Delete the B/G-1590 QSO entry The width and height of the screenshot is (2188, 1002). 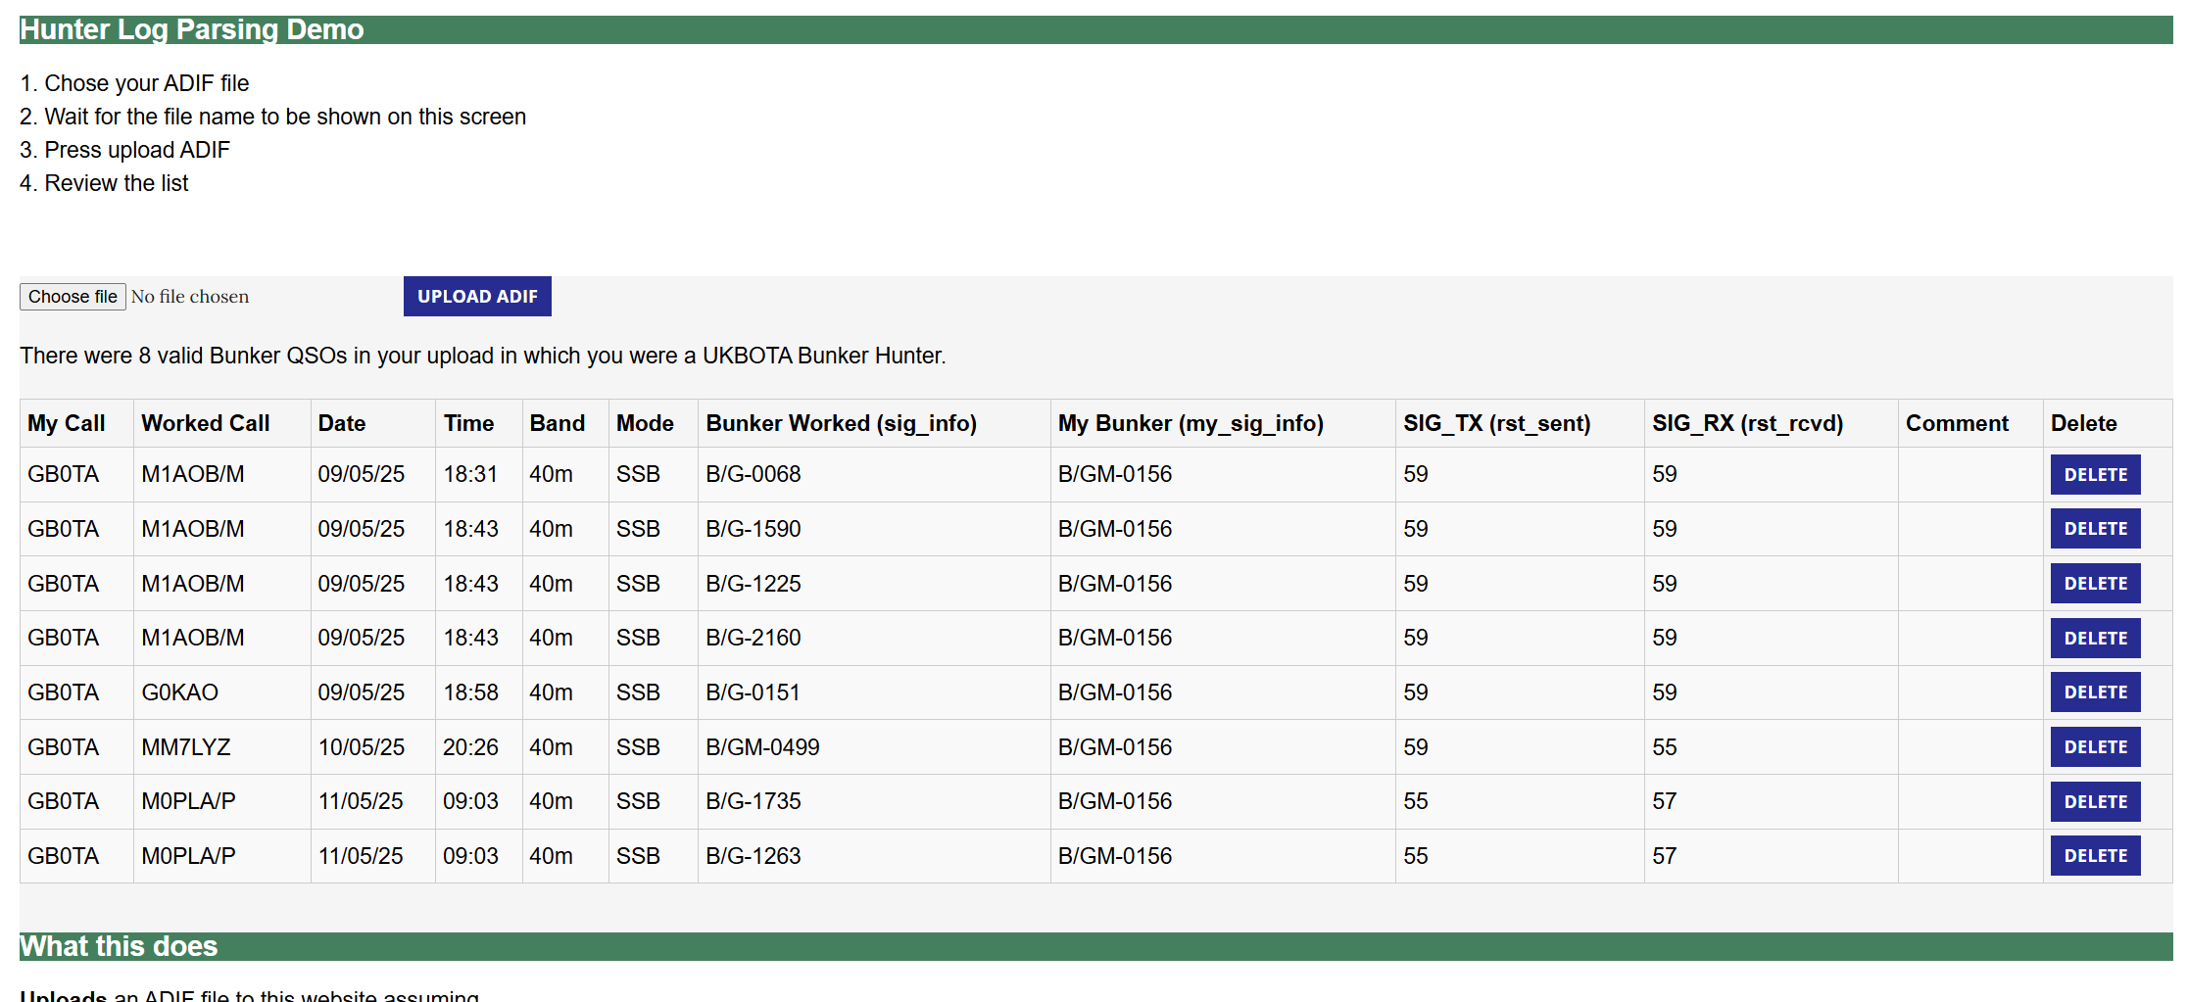pyautogui.click(x=2094, y=529)
